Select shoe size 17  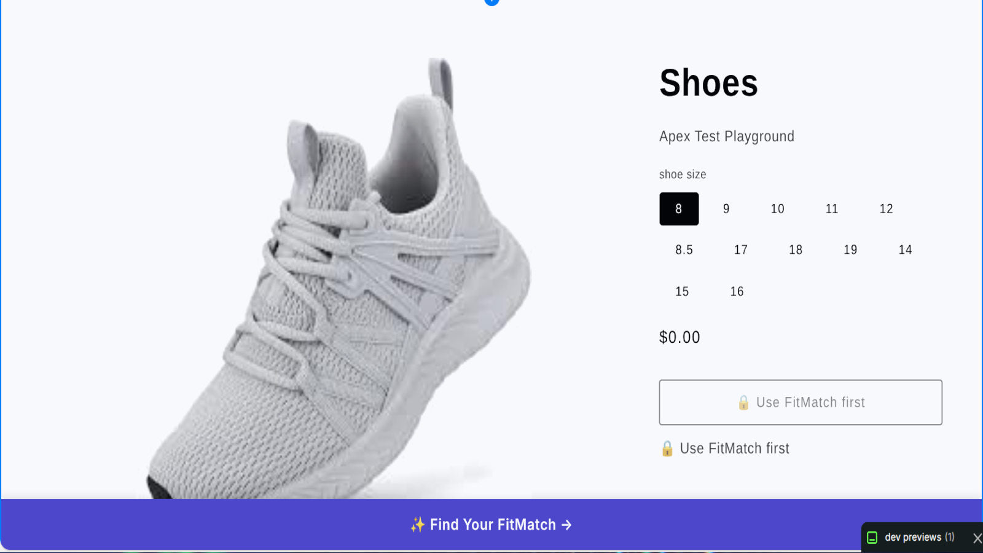click(x=741, y=250)
